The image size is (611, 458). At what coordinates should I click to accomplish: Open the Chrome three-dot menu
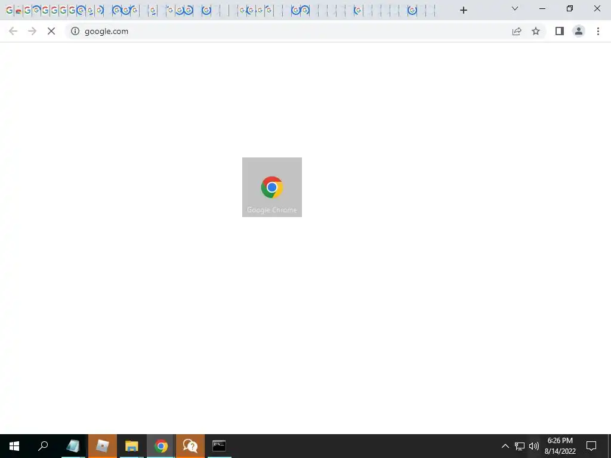pos(598,31)
